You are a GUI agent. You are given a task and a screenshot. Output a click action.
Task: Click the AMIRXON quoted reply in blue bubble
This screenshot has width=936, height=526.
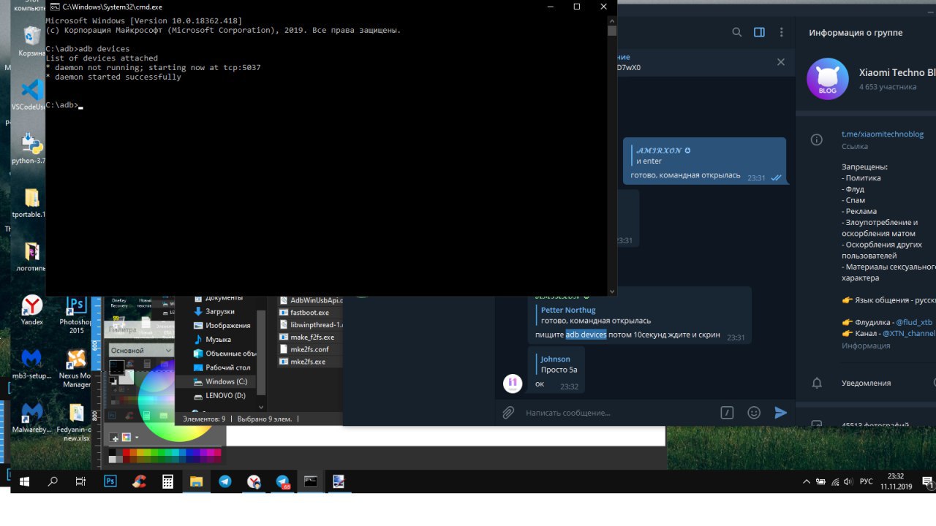point(663,156)
